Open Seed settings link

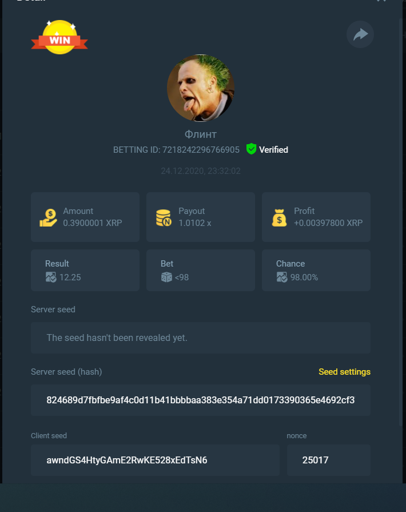(344, 372)
